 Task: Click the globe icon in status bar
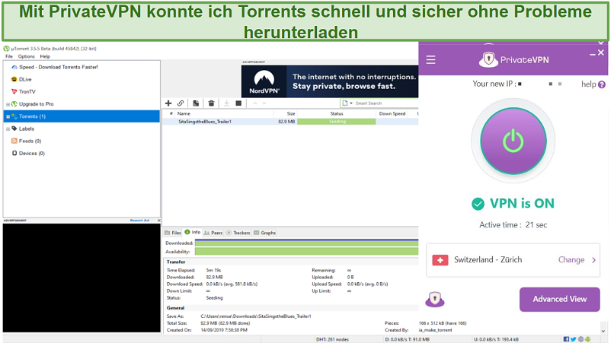pyautogui.click(x=580, y=339)
